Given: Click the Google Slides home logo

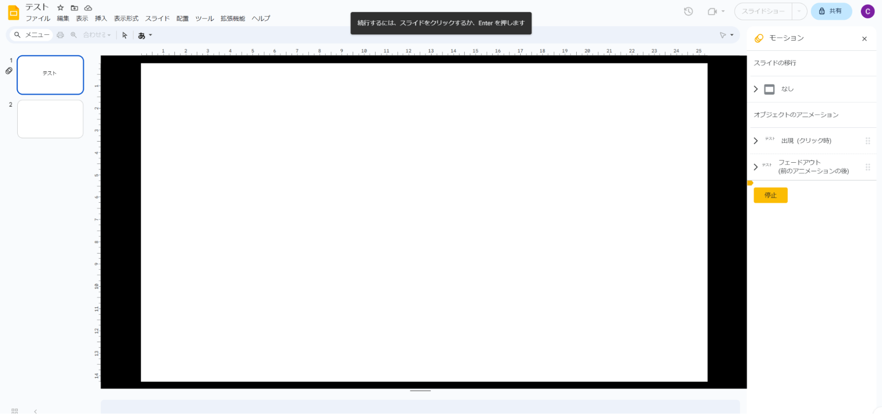Looking at the screenshot, I should click(x=14, y=13).
